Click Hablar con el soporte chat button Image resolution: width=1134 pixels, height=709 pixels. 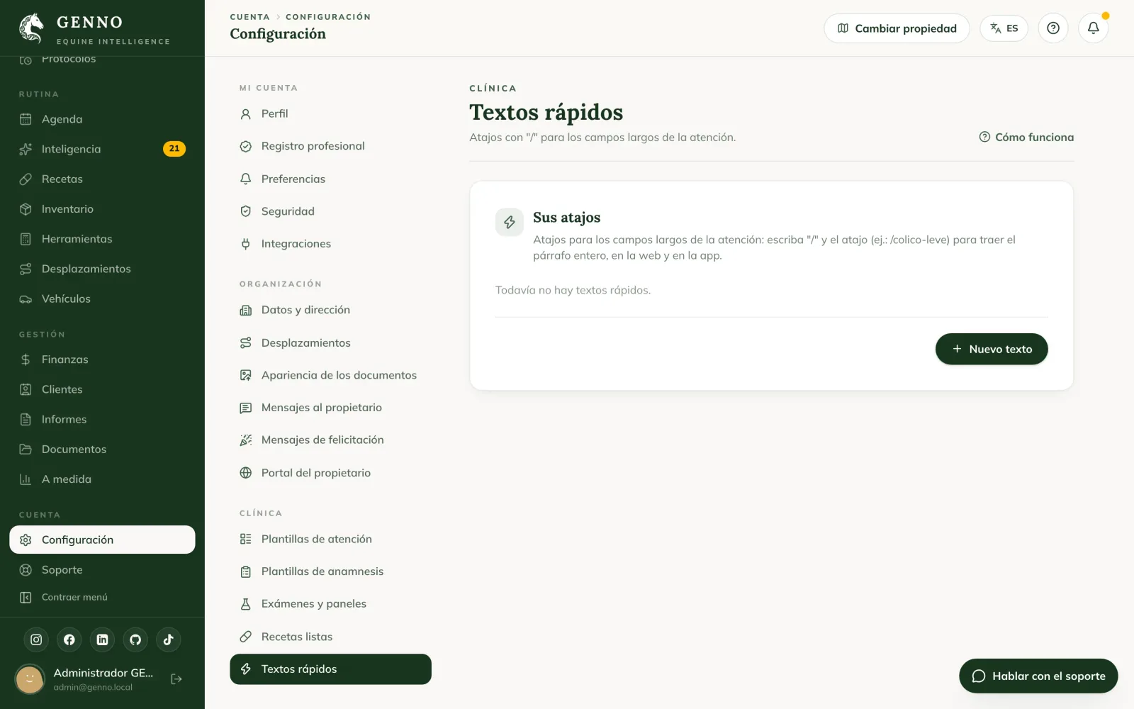coord(1038,676)
